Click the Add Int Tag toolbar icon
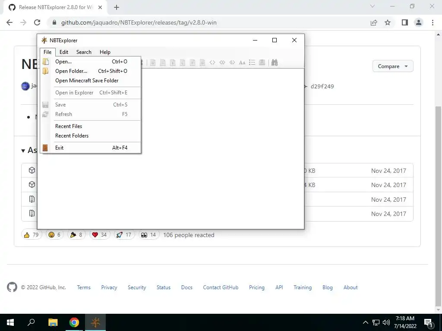Image resolution: width=442 pixels, height=331 pixels. [x=173, y=62]
